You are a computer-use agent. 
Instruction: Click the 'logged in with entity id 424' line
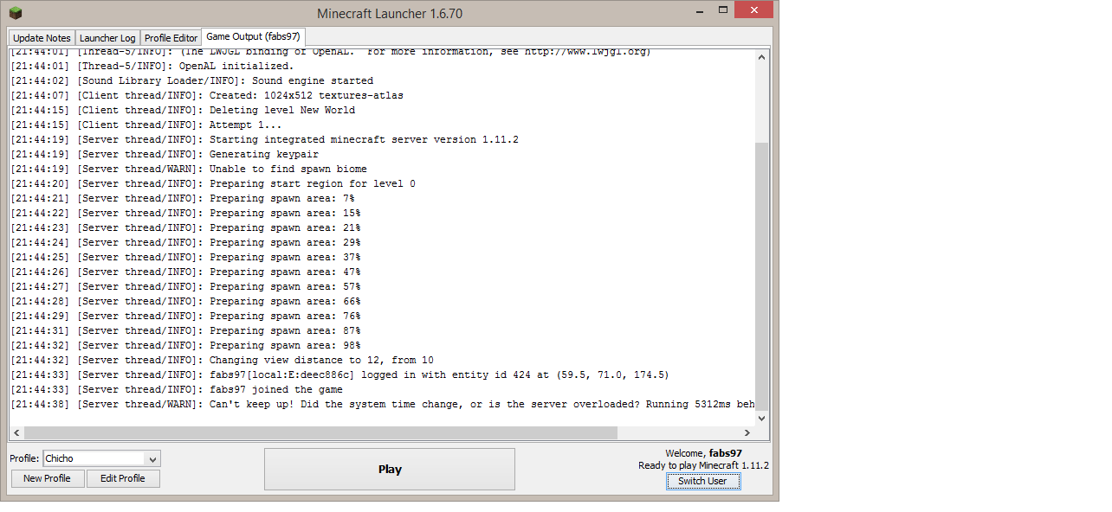point(339,374)
